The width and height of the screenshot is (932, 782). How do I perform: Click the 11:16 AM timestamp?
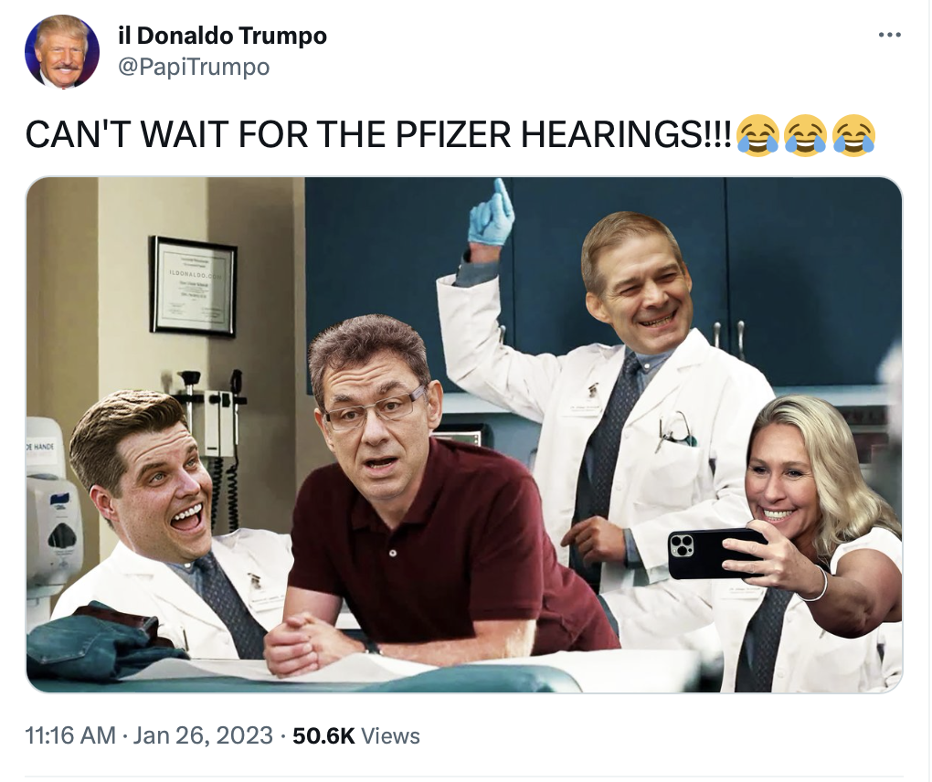point(70,735)
